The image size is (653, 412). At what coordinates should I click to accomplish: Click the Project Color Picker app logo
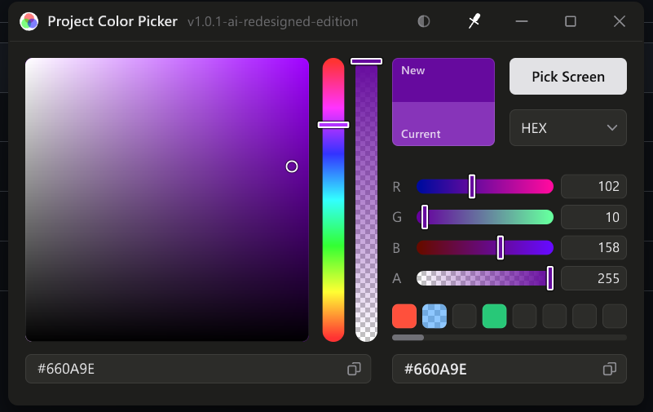[29, 22]
